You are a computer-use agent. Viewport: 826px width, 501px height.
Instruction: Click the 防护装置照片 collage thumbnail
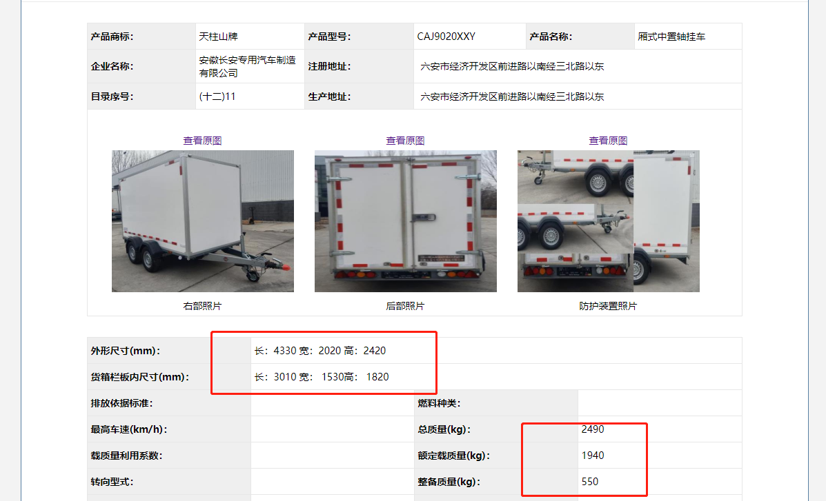[609, 221]
